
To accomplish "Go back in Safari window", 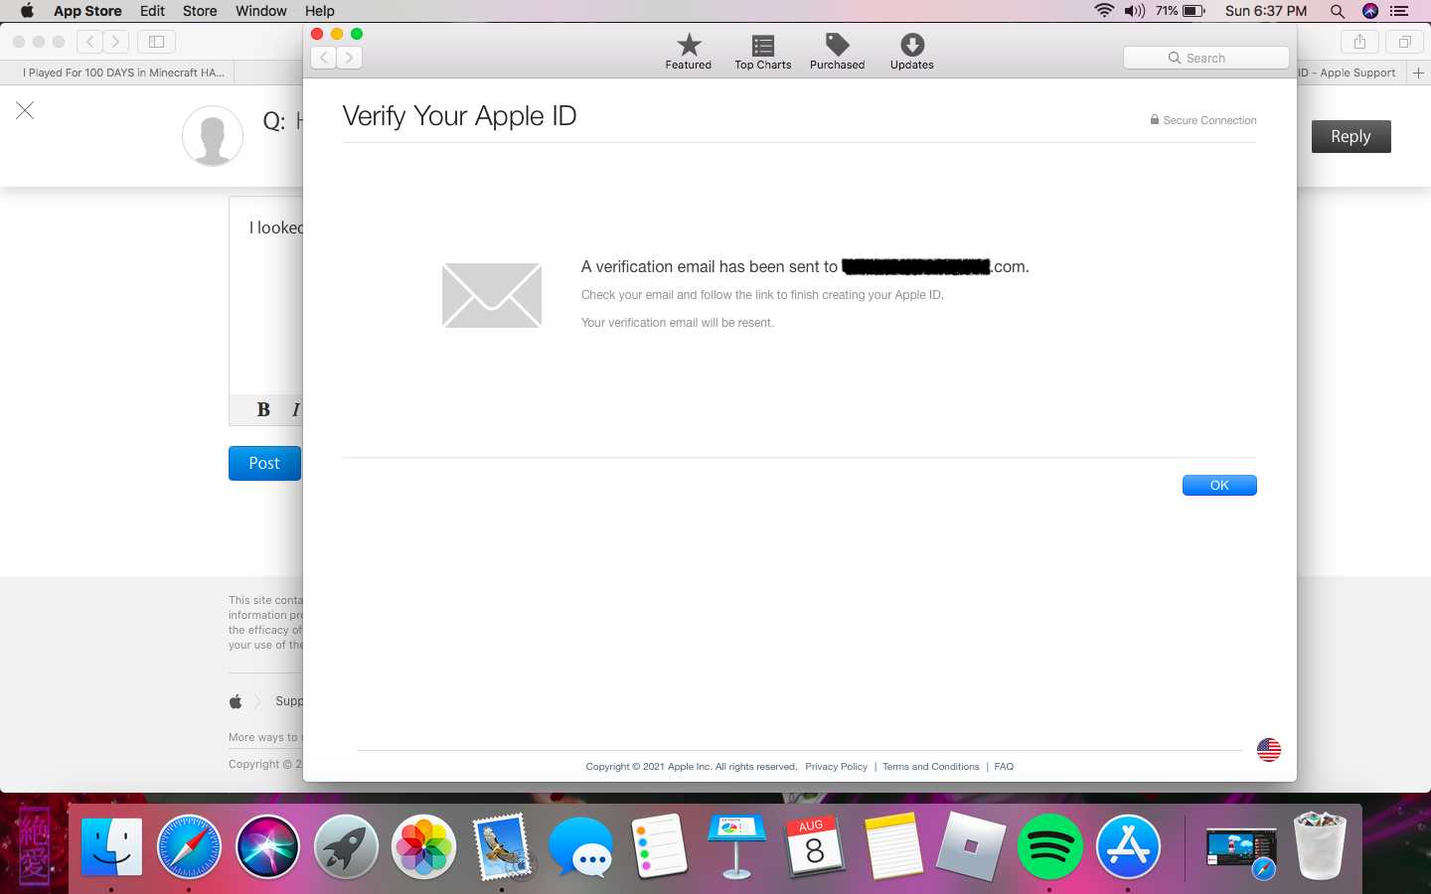I will (x=90, y=42).
